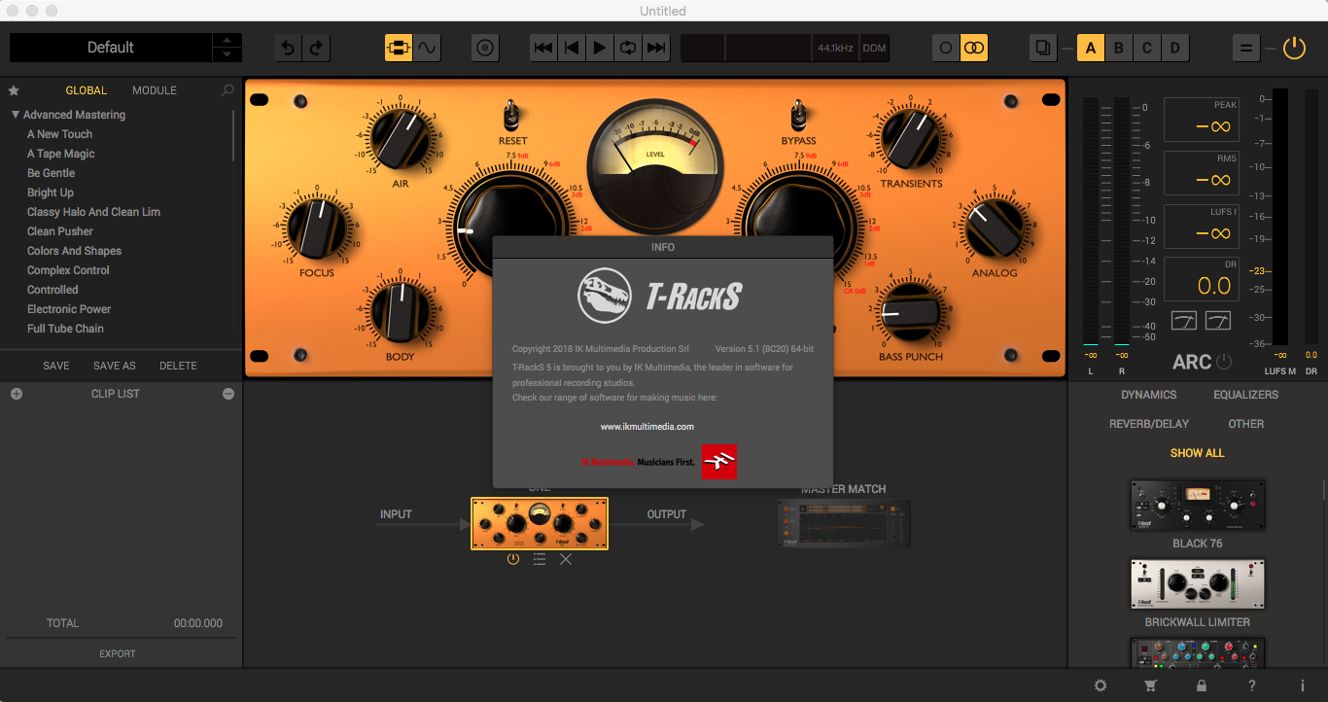Open the settings gear
The image size is (1328, 702).
tap(1101, 685)
